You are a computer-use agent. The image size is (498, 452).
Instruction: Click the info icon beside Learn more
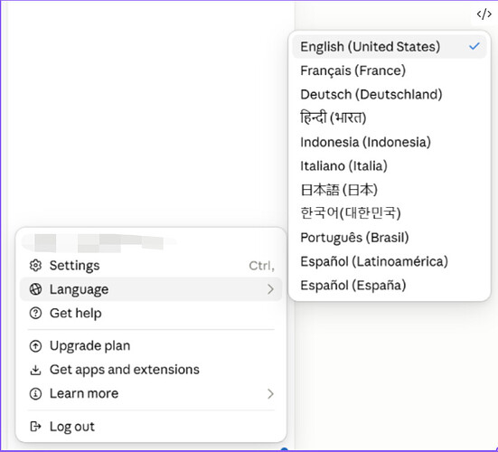tap(35, 394)
